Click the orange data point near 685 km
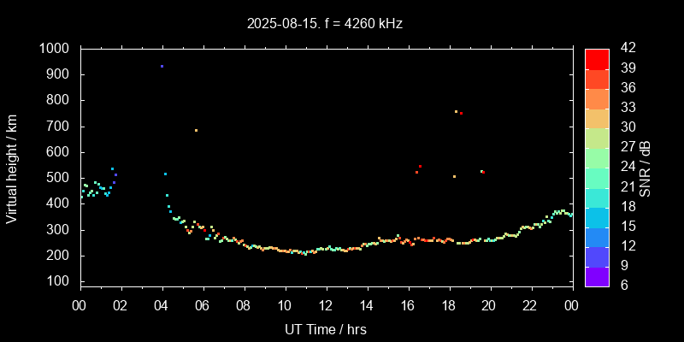This screenshot has width=684, height=342. pyautogui.click(x=196, y=130)
